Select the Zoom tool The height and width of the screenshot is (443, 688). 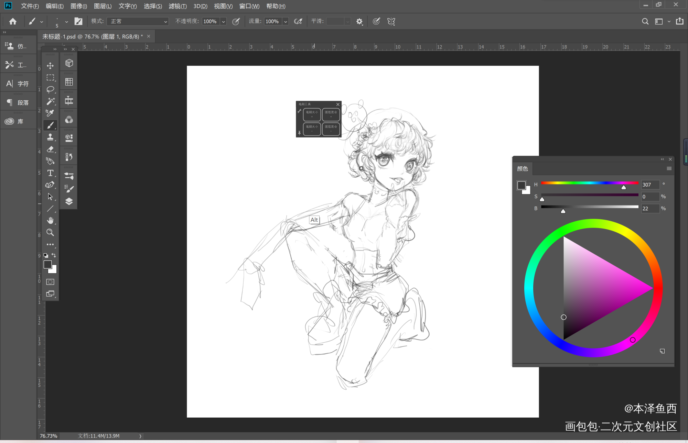(50, 232)
